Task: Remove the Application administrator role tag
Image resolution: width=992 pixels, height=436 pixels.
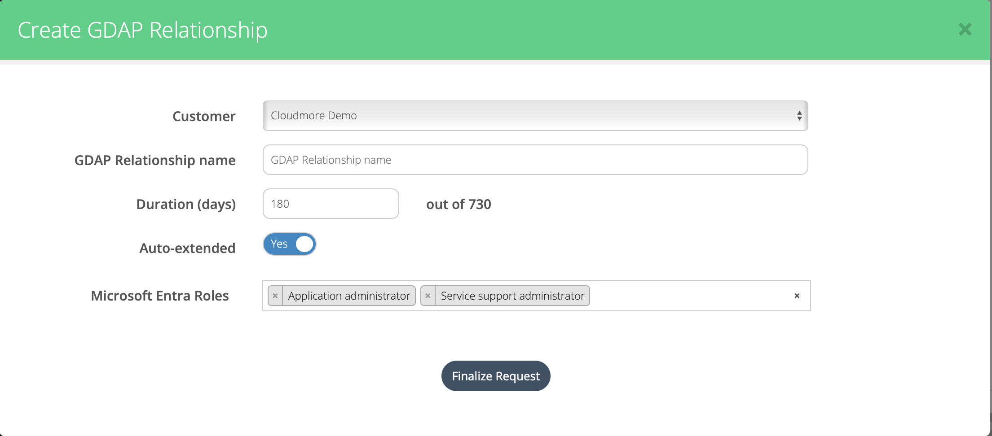Action: click(275, 296)
